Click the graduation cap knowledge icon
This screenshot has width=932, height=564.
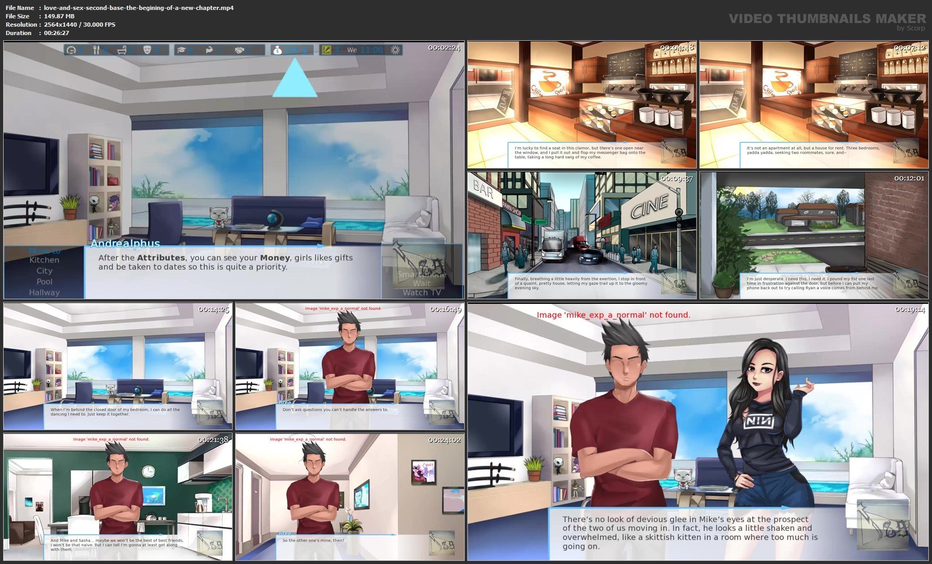tap(181, 50)
